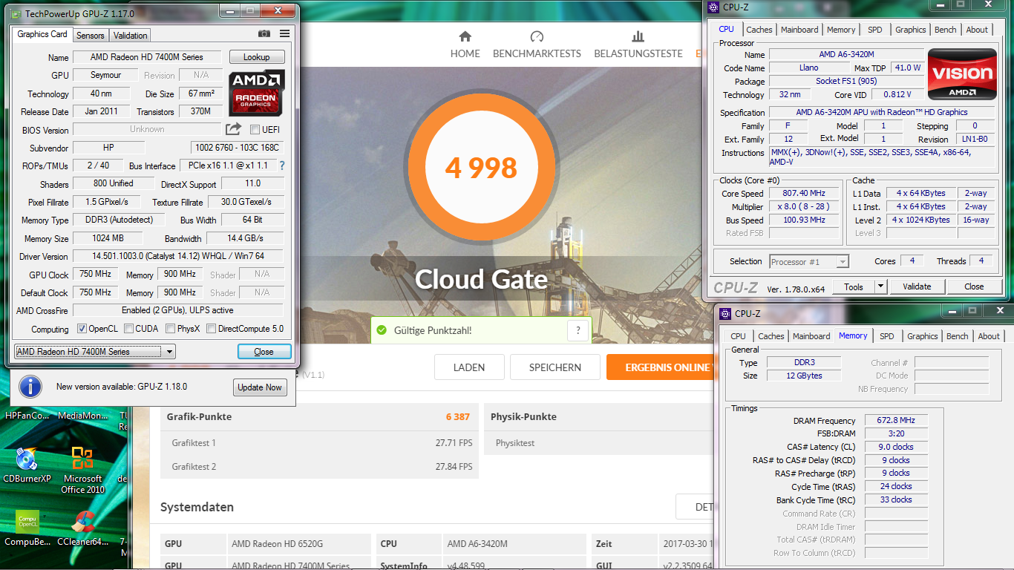This screenshot has width=1014, height=570.
Task: Open the GPU-Z hamburger menu
Action: click(285, 34)
